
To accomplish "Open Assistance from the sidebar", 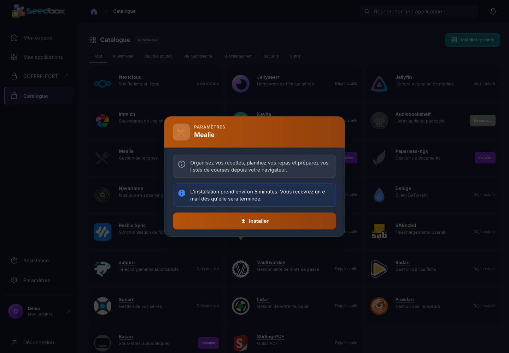I will pos(39,261).
